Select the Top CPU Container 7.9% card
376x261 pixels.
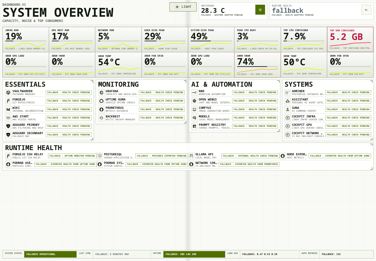tap(304, 39)
